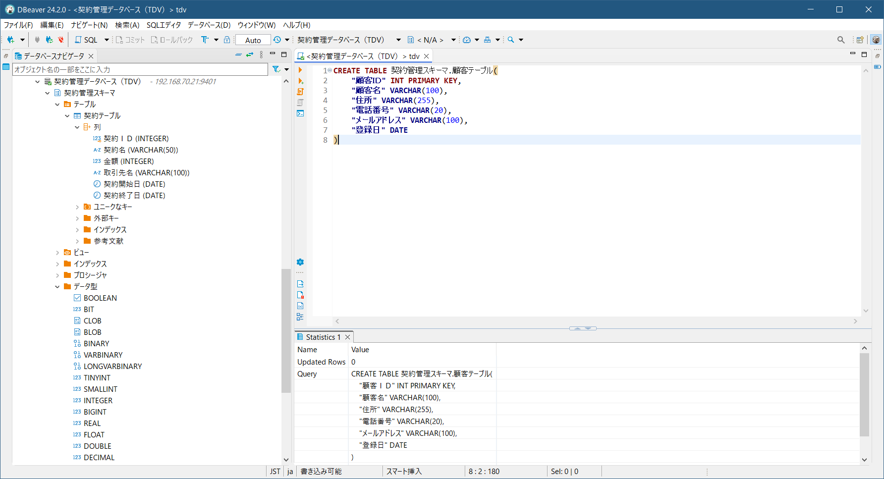Image resolution: width=884 pixels, height=479 pixels.
Task: Select the Statistics 1 result tab
Action: pos(323,337)
